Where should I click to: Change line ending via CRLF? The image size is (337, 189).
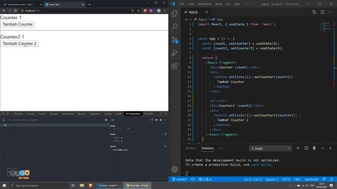point(298,179)
